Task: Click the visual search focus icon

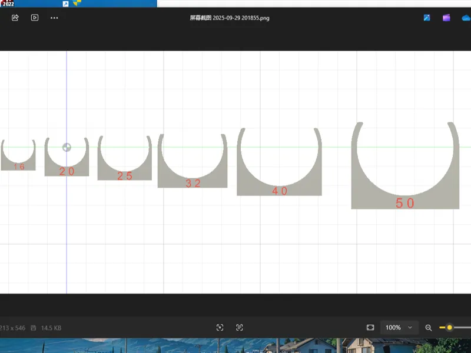Action: coord(220,328)
